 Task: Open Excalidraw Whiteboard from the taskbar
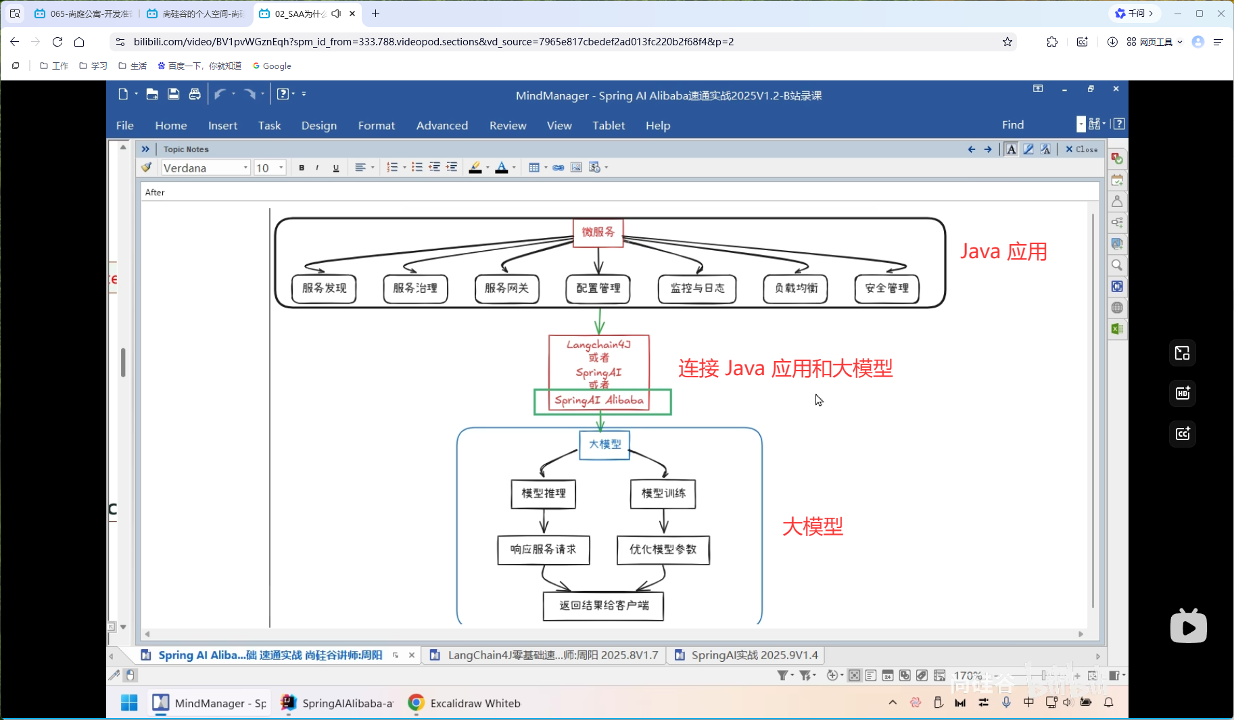[464, 703]
